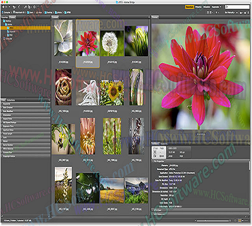Screen dimensions: 252x226
Task: Click view content as thumbnails icon at bottom right
Action: 239,220
